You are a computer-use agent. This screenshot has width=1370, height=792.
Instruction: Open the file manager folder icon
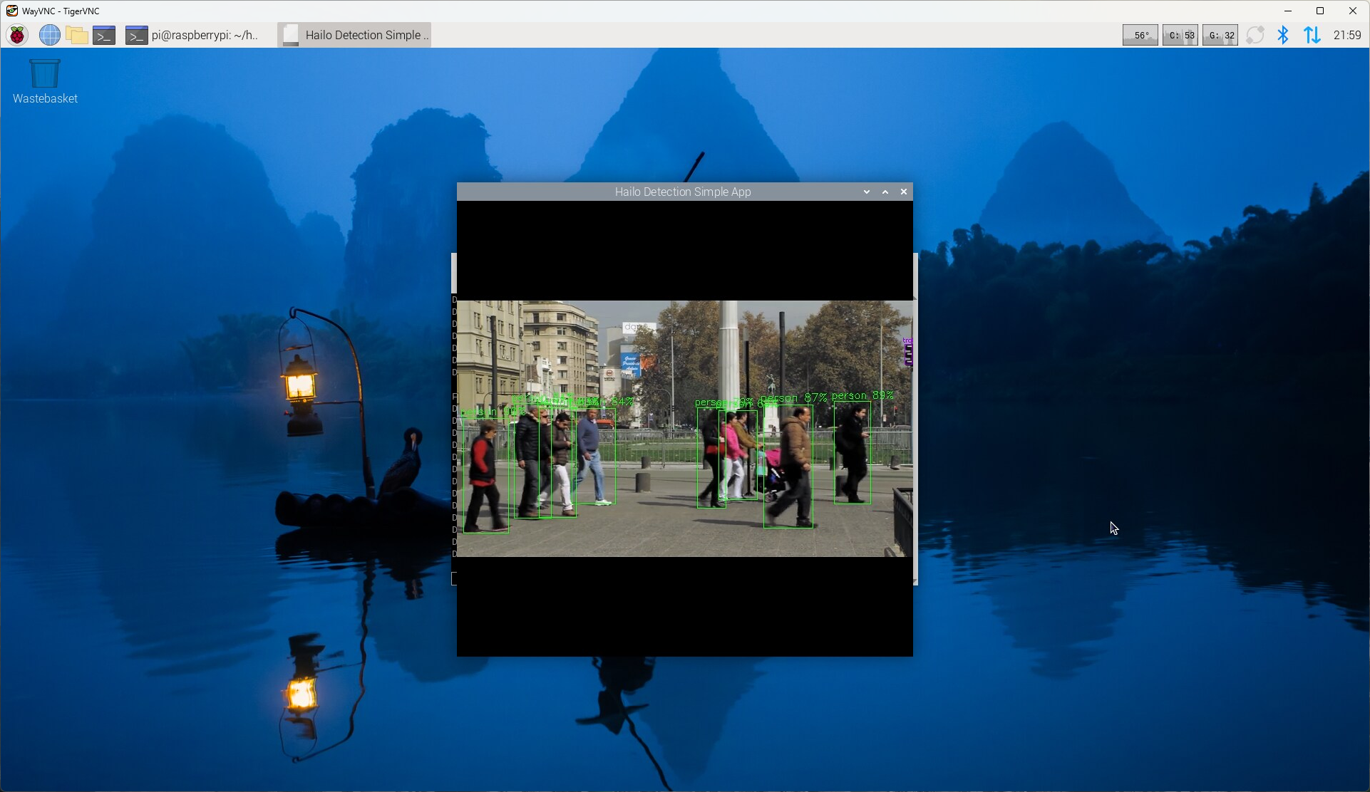click(x=76, y=35)
